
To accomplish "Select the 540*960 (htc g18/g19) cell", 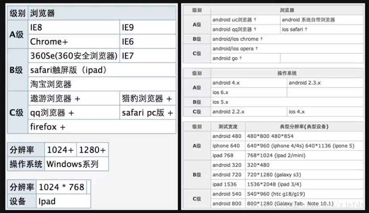I will click(304, 194).
